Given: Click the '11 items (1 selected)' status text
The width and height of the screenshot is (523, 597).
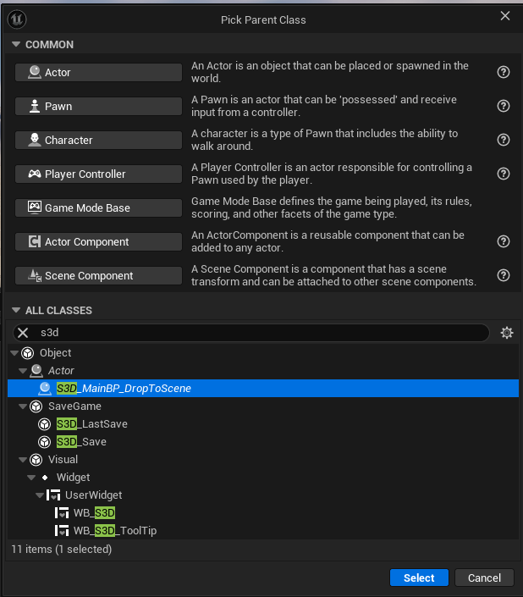Looking at the screenshot, I should pyautogui.click(x=62, y=549).
